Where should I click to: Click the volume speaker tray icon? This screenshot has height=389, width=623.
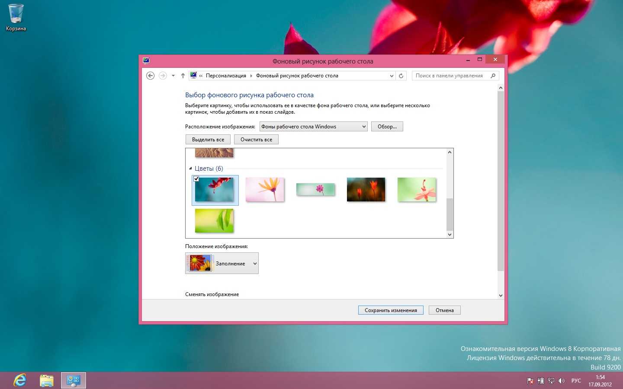[562, 381]
